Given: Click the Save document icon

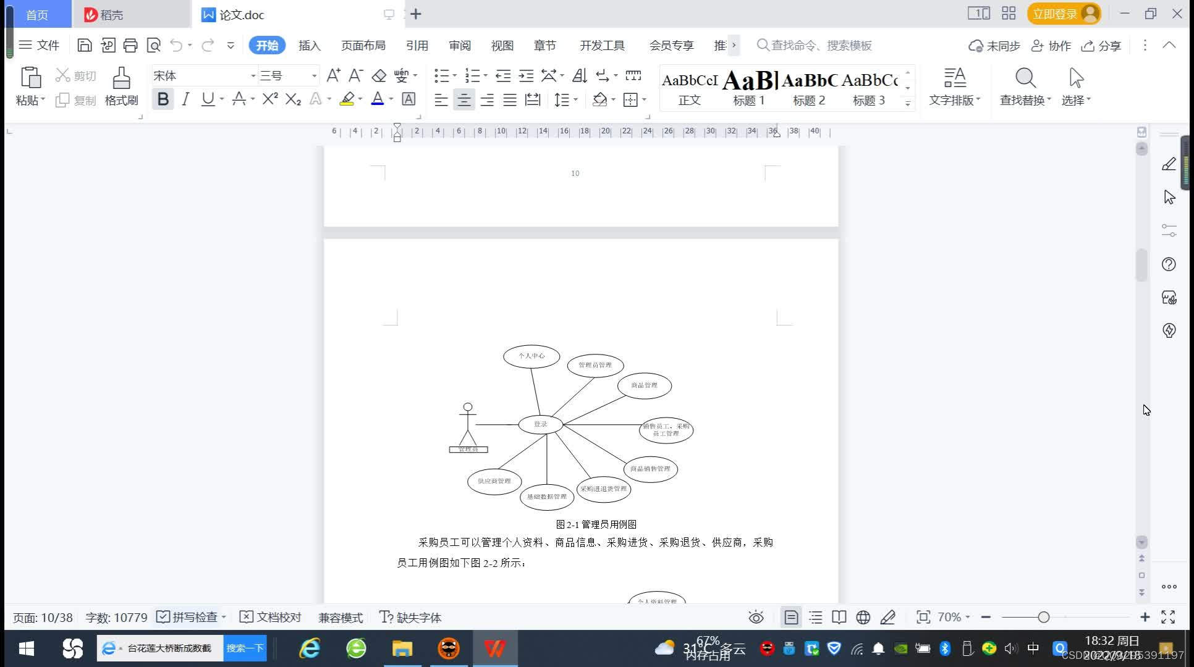Looking at the screenshot, I should [x=85, y=45].
